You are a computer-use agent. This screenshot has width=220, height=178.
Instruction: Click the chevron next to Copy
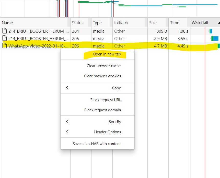pyautogui.click(x=67, y=88)
